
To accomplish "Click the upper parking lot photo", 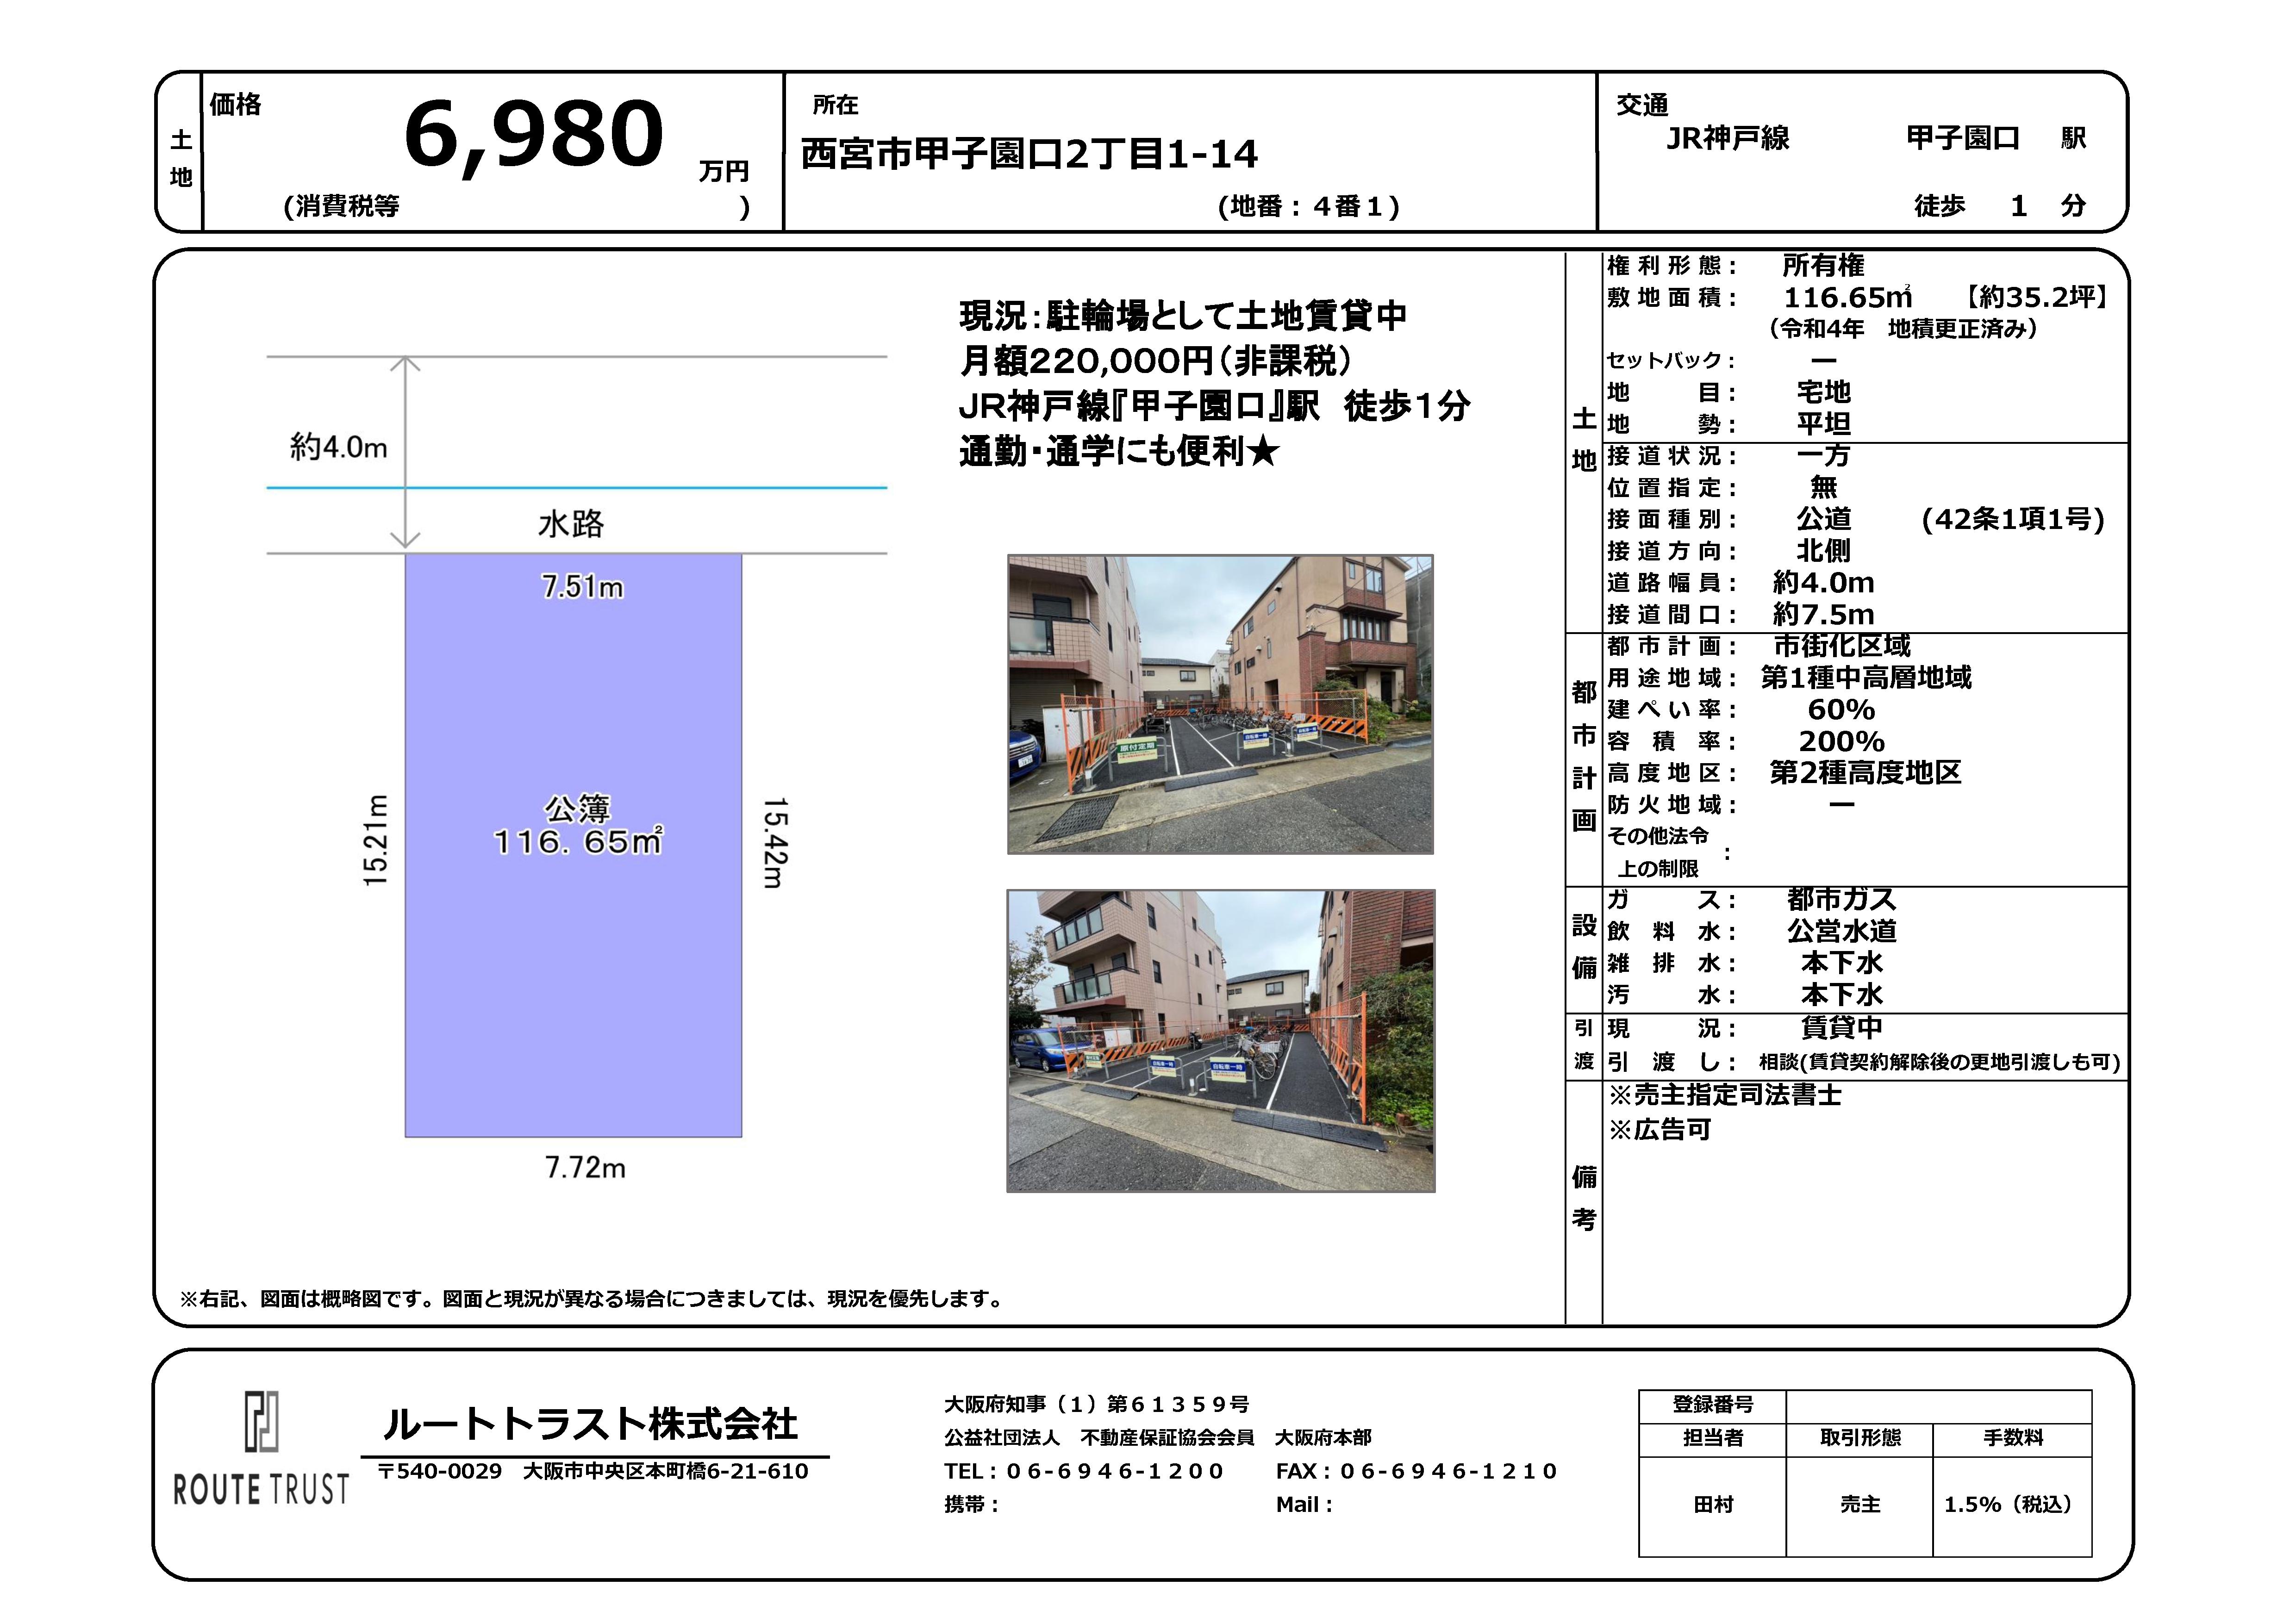I will point(1220,704).
